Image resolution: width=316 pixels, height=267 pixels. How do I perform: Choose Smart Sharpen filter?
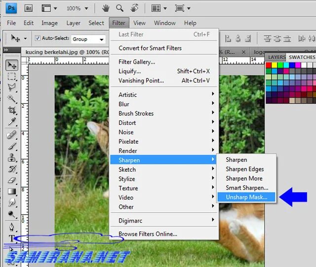pos(246,188)
